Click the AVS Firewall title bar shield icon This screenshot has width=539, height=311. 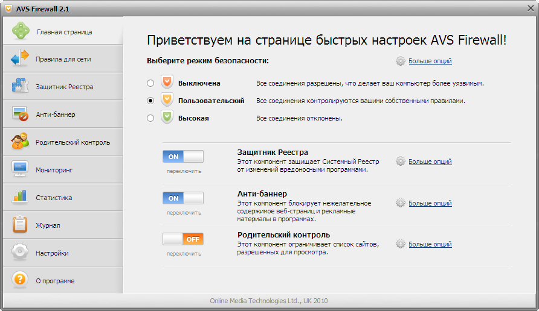point(8,8)
